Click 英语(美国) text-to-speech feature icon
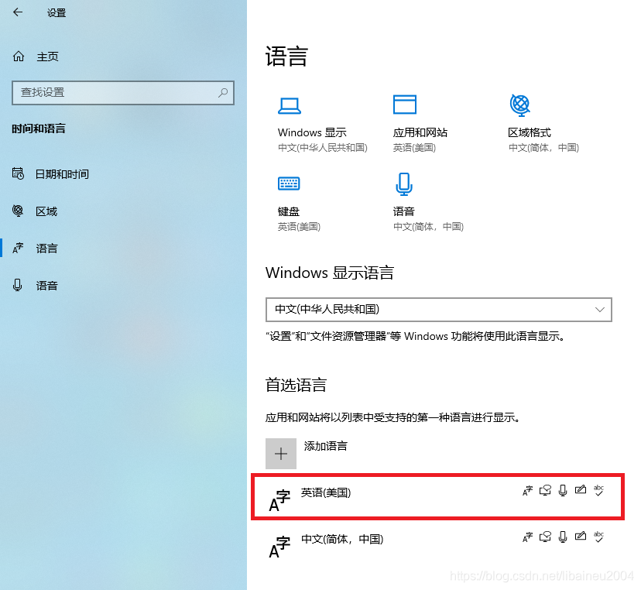Screen dimensions: 641x590 click(545, 490)
